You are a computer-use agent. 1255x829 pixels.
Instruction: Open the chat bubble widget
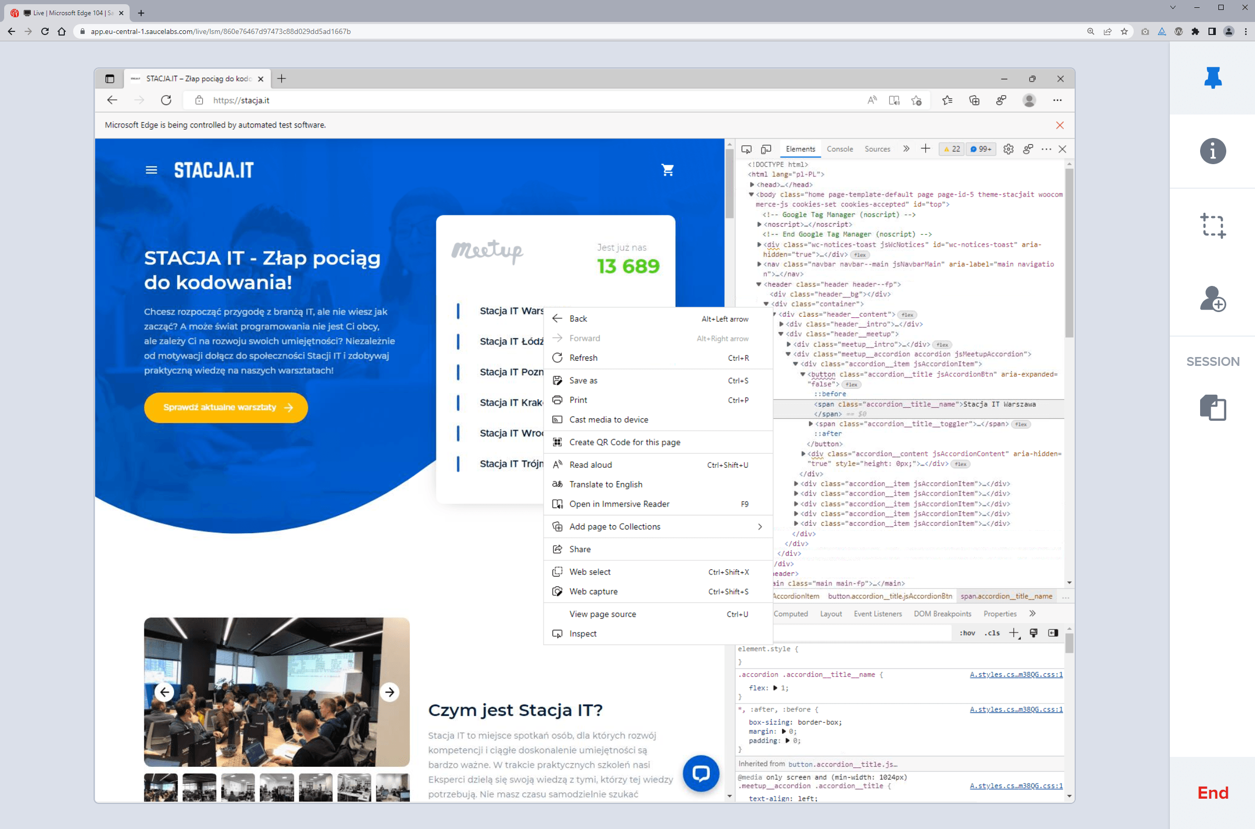(700, 774)
